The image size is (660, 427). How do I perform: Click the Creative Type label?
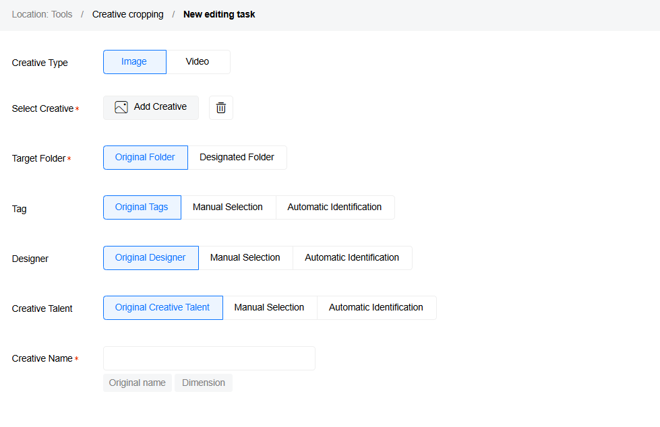[x=40, y=63]
